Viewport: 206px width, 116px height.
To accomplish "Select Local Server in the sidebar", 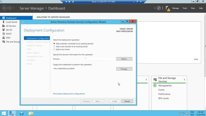I will tap(12, 22).
